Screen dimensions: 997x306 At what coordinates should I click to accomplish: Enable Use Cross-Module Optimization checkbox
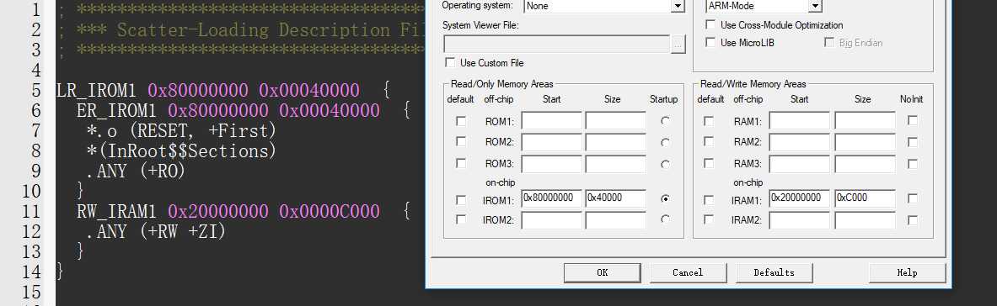pyautogui.click(x=710, y=25)
